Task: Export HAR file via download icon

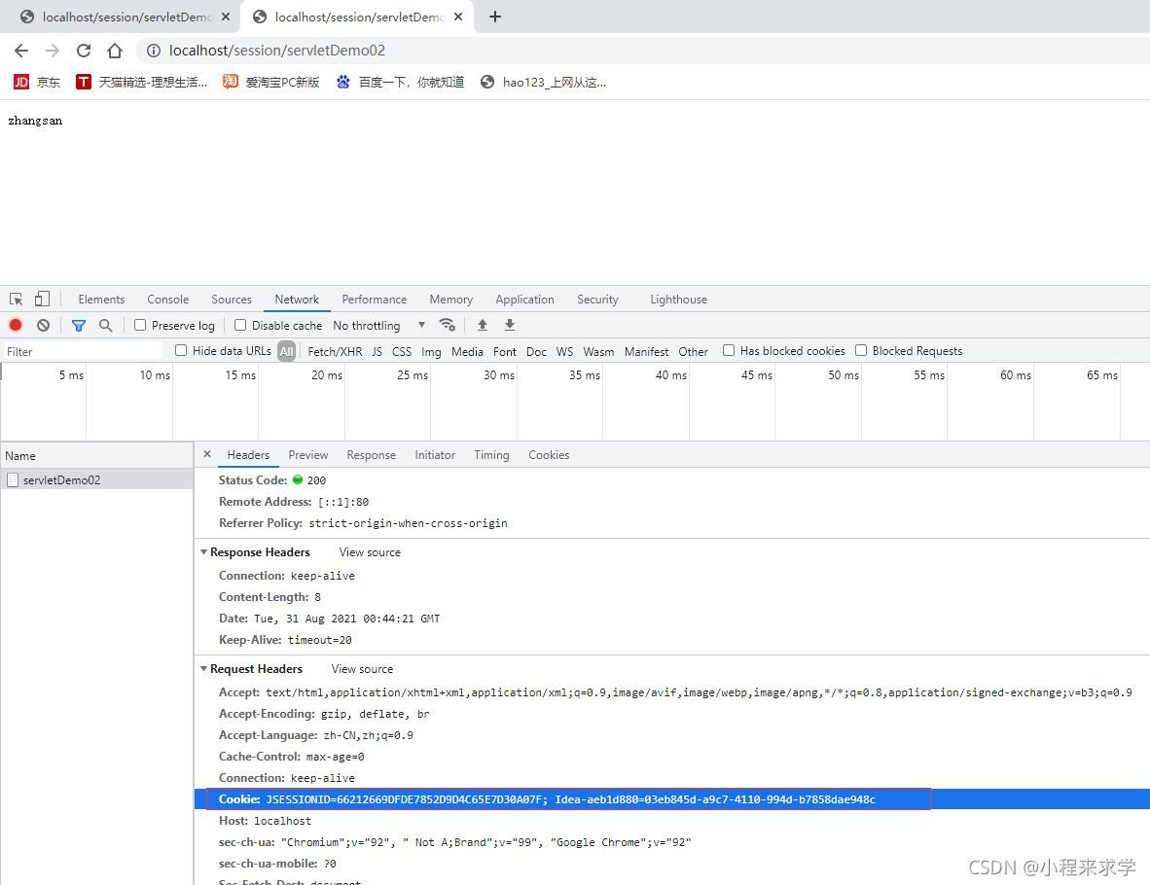Action: tap(510, 325)
